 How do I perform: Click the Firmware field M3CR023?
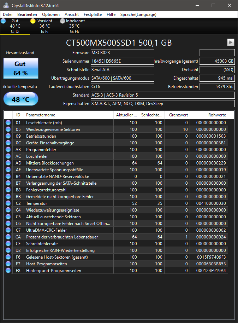click(123, 52)
